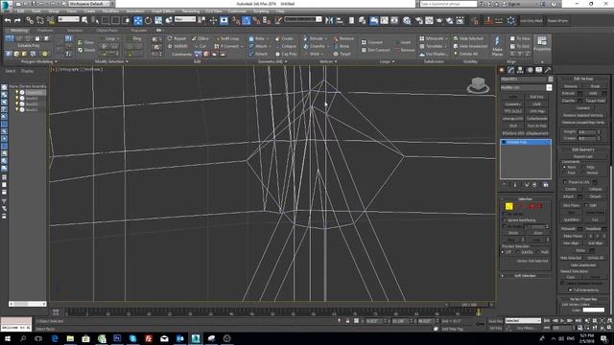Select the Constraints None radio button
The image size is (614, 345).
pos(564,167)
